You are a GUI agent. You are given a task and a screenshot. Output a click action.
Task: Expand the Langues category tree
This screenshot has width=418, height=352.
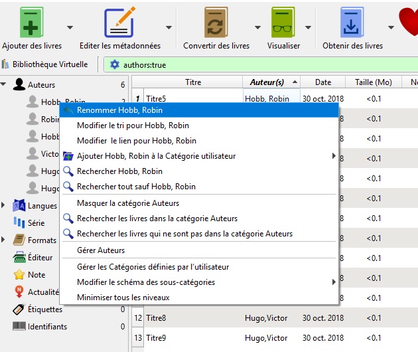pyautogui.click(x=3, y=205)
